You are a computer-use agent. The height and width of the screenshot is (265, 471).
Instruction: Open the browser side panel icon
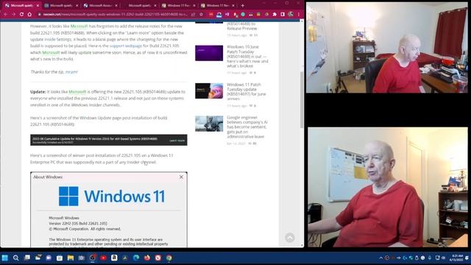coord(283,14)
